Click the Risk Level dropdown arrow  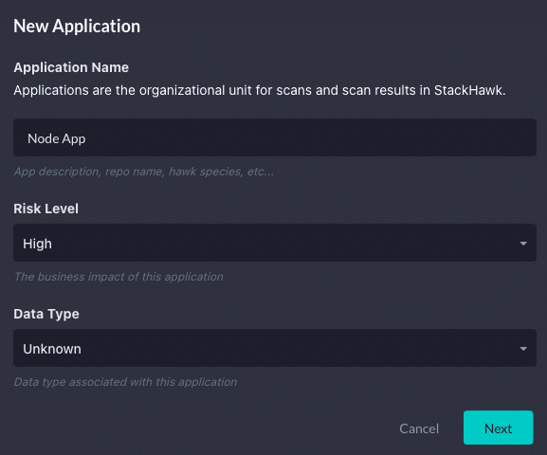coord(523,244)
